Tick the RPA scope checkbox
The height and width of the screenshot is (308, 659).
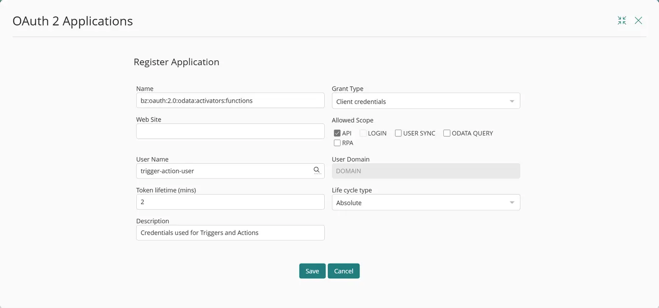point(337,143)
